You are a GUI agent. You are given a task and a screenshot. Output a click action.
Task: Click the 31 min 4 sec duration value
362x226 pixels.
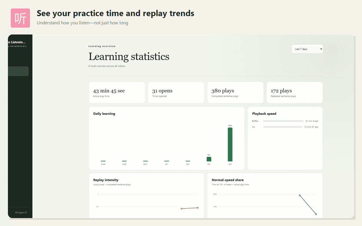coord(312,121)
